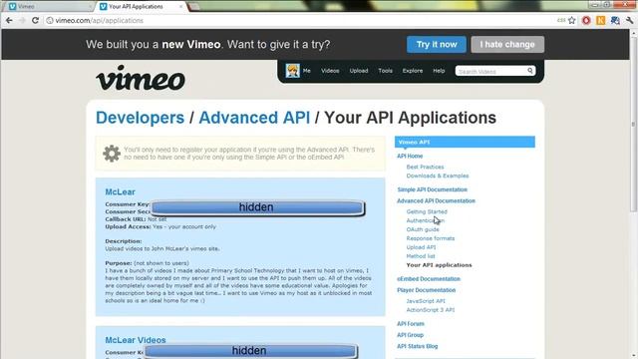
Task: Close the Your API Applications tab
Action: pos(181,7)
